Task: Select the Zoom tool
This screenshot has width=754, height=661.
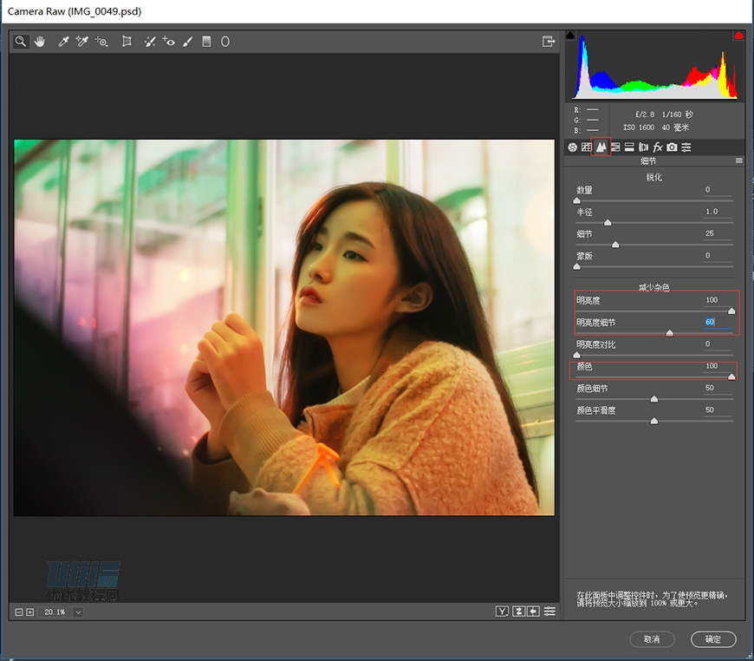Action: 21,41
